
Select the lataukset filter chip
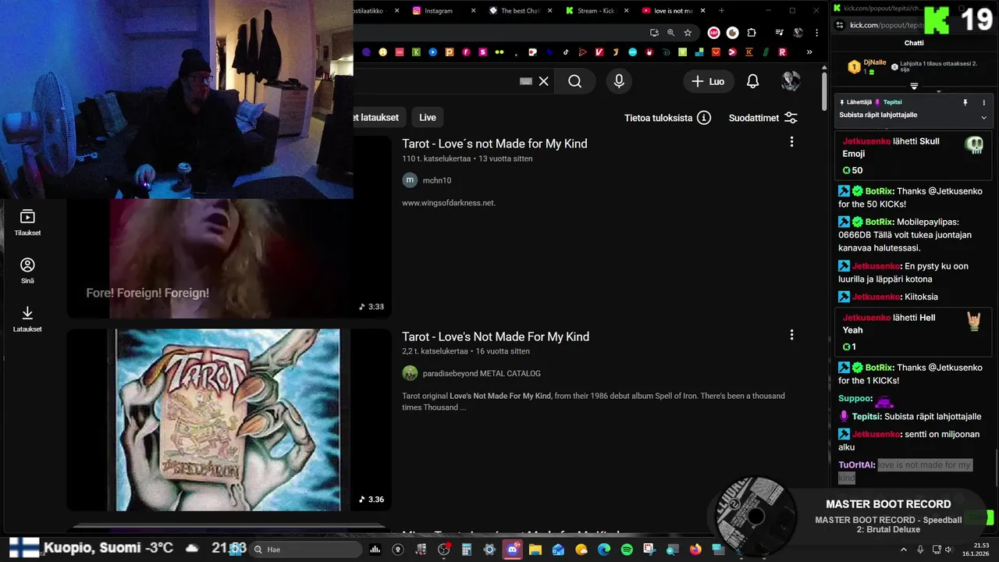tap(379, 117)
